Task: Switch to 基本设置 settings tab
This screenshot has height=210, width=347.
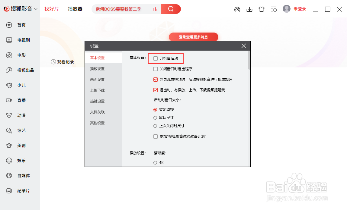Action: tap(103, 58)
